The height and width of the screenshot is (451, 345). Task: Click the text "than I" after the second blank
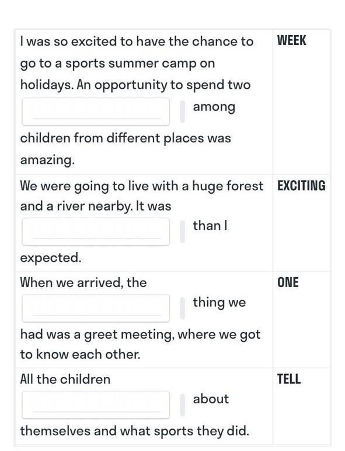210,225
